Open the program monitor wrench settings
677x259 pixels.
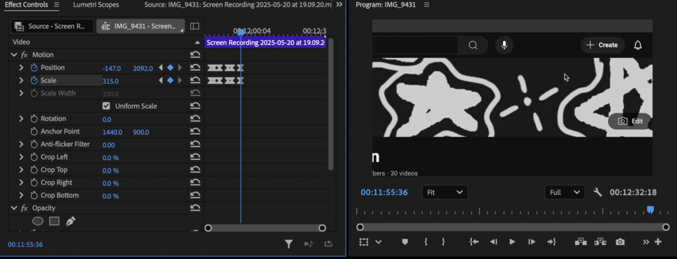coord(598,192)
